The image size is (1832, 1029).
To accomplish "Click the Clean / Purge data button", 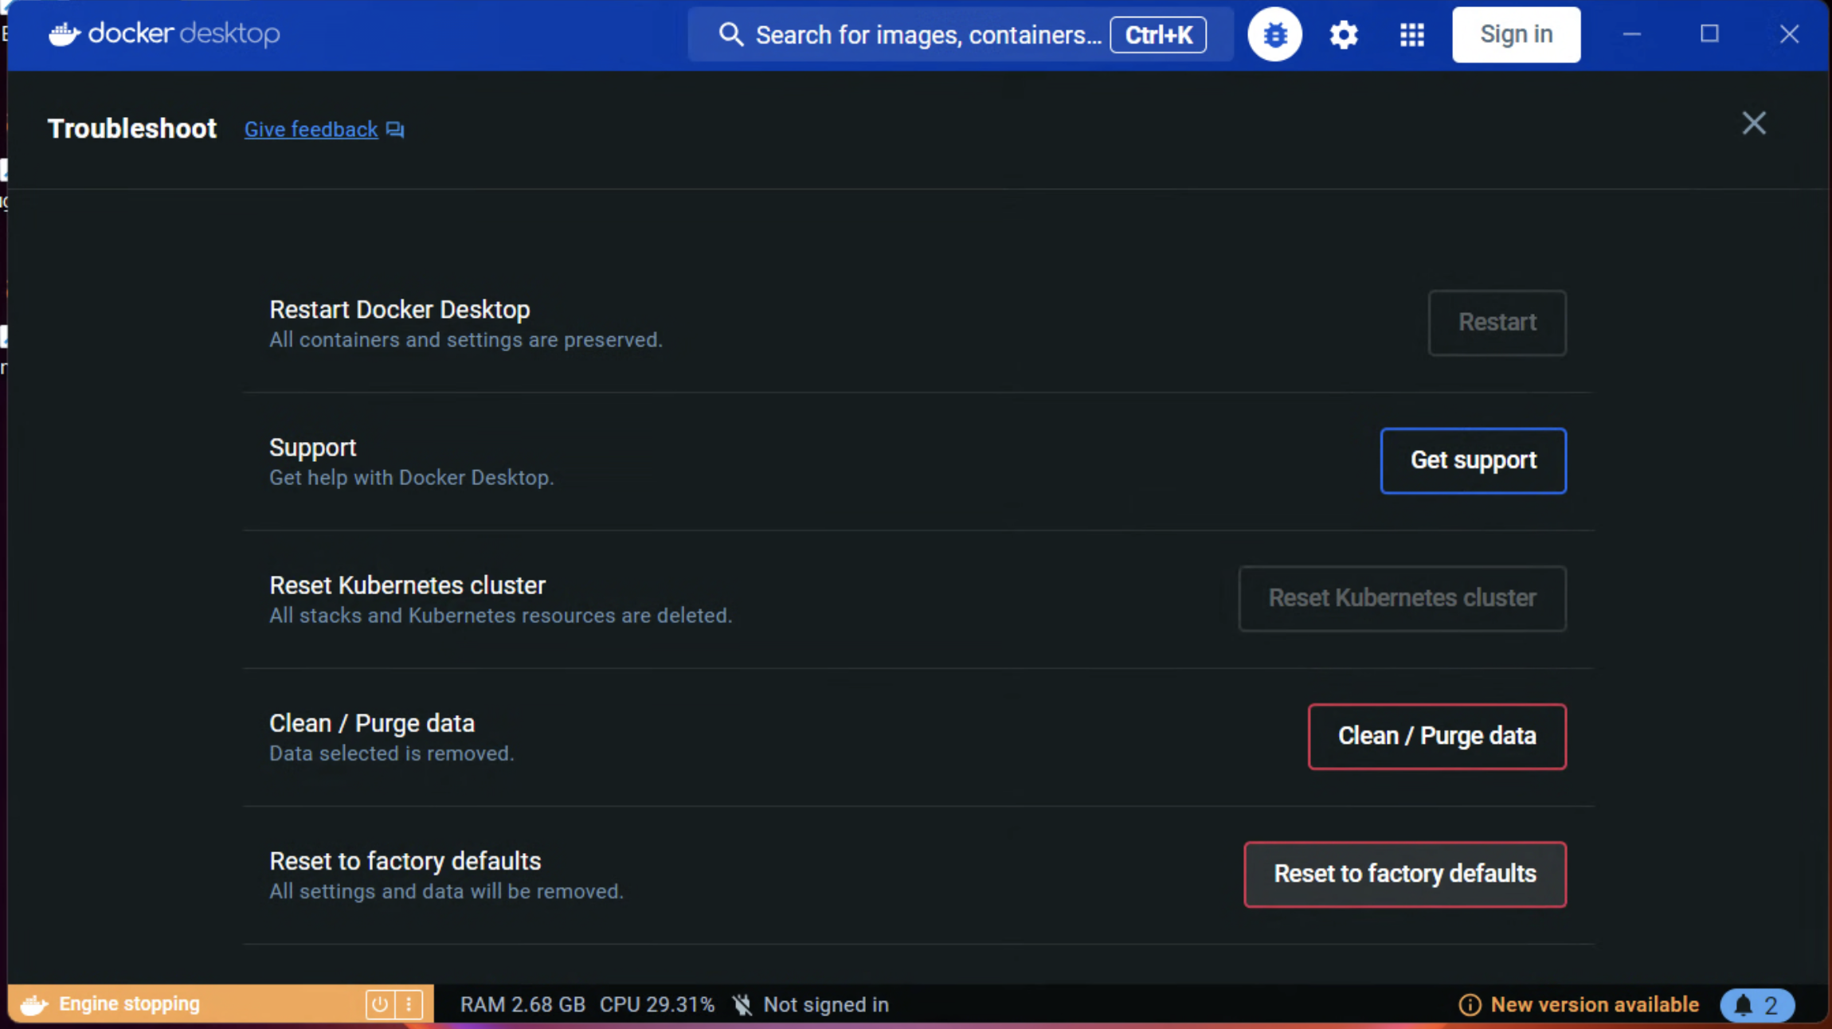I will (x=1436, y=736).
